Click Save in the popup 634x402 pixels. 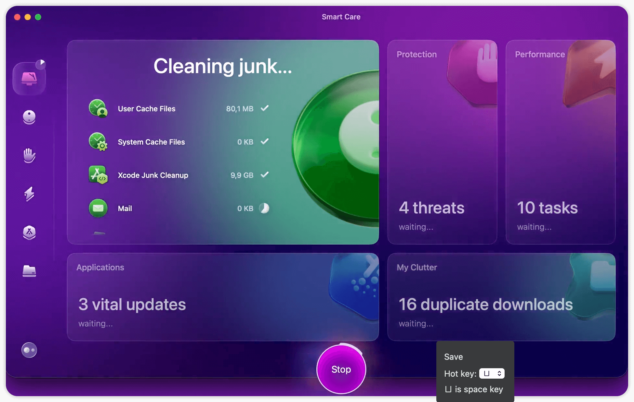coord(453,357)
